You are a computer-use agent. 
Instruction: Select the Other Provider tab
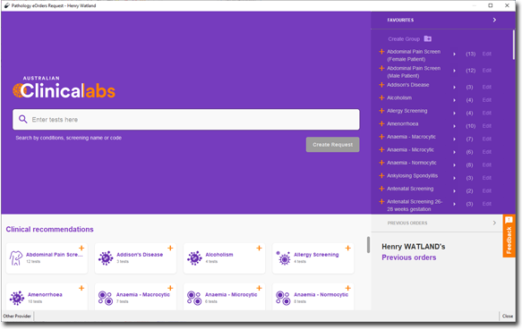coord(17,316)
